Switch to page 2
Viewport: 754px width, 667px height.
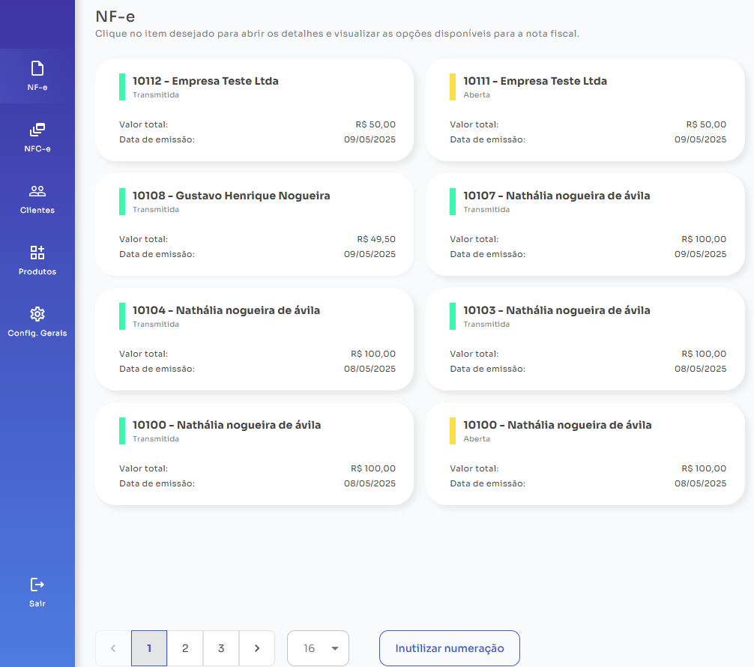point(185,648)
